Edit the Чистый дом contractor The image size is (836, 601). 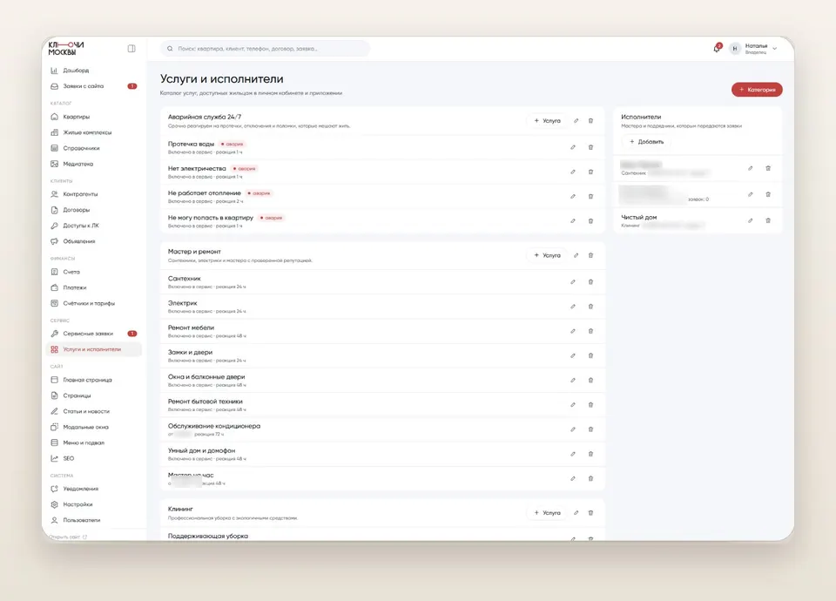[x=750, y=220]
